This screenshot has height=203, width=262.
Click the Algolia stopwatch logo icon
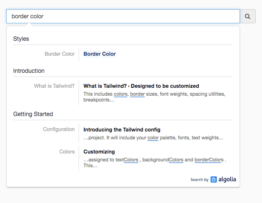click(x=214, y=180)
